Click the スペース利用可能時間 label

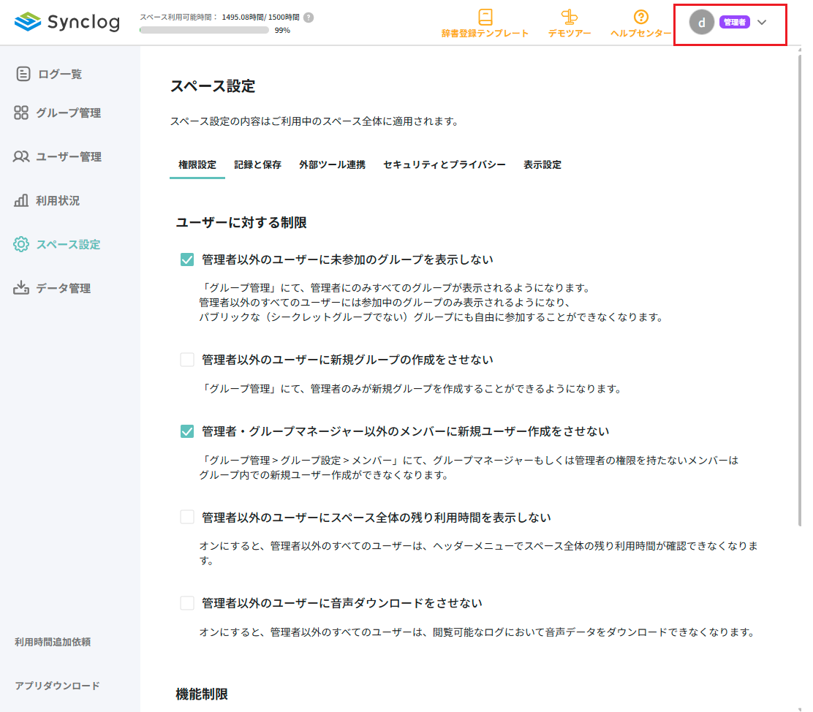[x=178, y=17]
